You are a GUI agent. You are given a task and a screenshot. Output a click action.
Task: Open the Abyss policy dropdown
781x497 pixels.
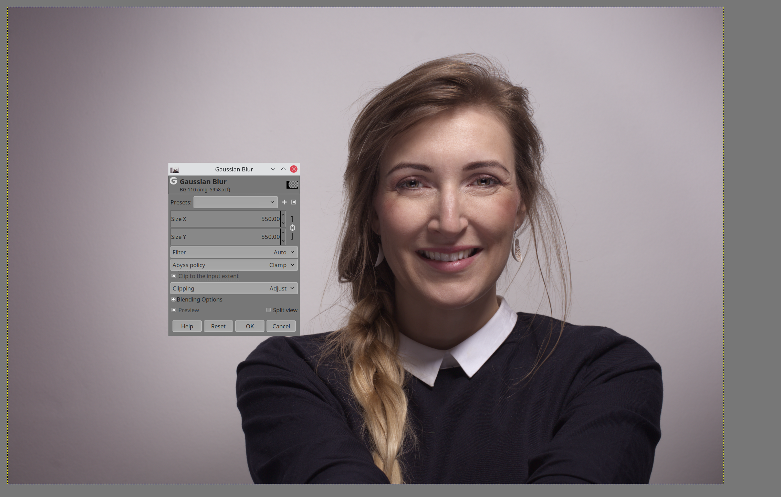coord(234,265)
